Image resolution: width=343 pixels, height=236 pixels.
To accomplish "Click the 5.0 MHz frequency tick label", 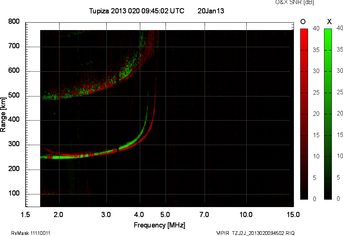I will tap(165, 214).
